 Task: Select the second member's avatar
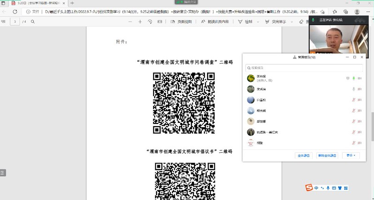tap(251, 89)
